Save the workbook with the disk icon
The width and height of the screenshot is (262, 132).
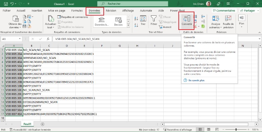6,4
